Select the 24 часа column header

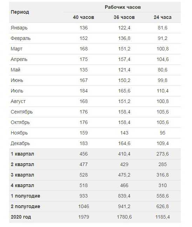[x=163, y=17]
